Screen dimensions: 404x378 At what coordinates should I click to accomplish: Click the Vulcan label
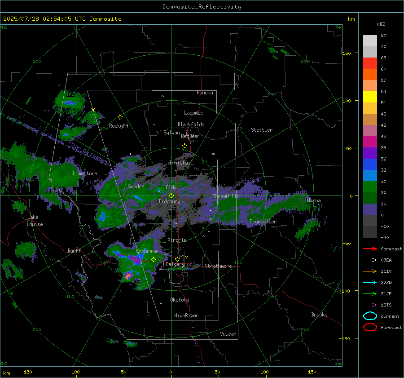tap(228, 334)
